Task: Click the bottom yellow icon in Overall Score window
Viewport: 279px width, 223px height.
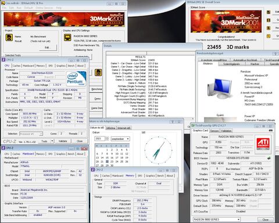Action: 269,36
